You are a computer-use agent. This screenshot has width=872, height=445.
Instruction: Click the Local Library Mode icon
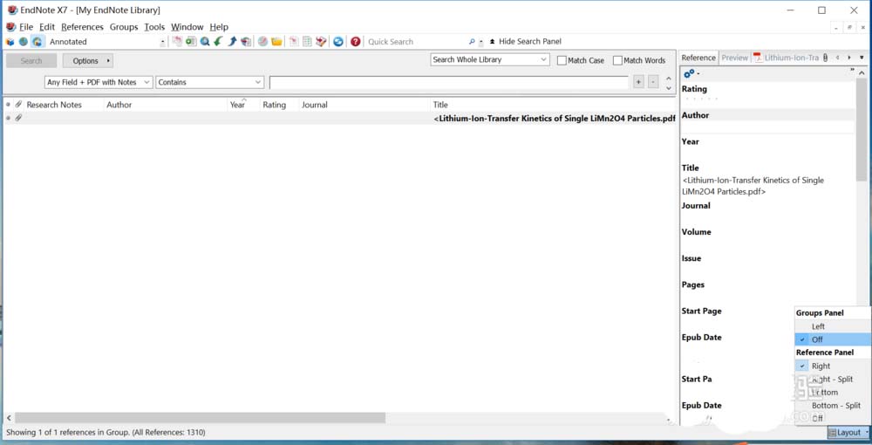coord(10,42)
